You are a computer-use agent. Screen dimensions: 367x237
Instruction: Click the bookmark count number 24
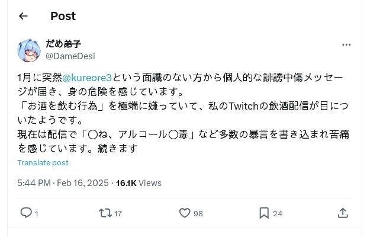pyautogui.click(x=277, y=213)
